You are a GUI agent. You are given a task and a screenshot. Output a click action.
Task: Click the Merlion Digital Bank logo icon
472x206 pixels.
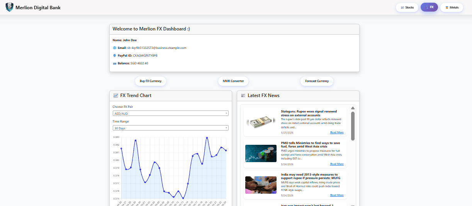tap(9, 7)
